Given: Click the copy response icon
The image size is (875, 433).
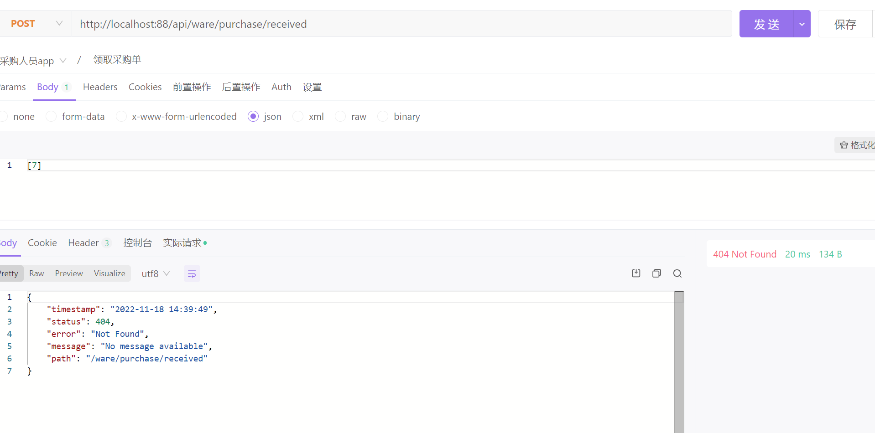Looking at the screenshot, I should 657,273.
